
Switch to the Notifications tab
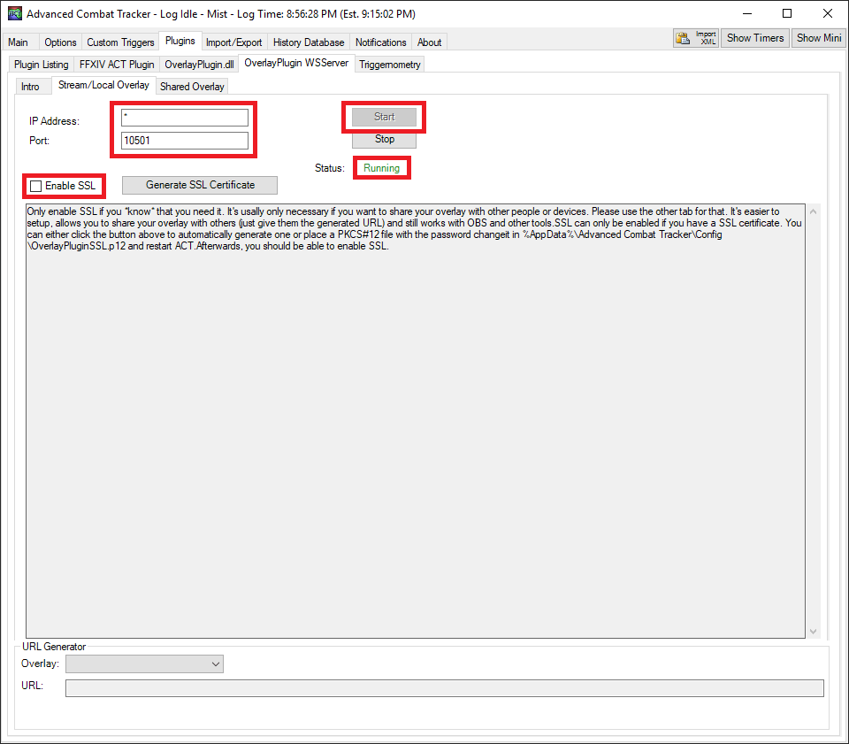380,42
